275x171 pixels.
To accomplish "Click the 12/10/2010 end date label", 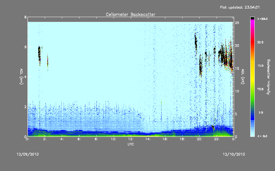I will point(234,154).
